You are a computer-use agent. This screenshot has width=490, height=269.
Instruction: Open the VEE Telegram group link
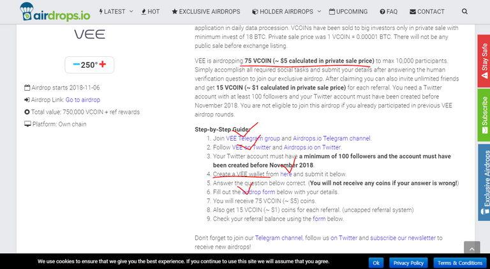click(x=253, y=138)
